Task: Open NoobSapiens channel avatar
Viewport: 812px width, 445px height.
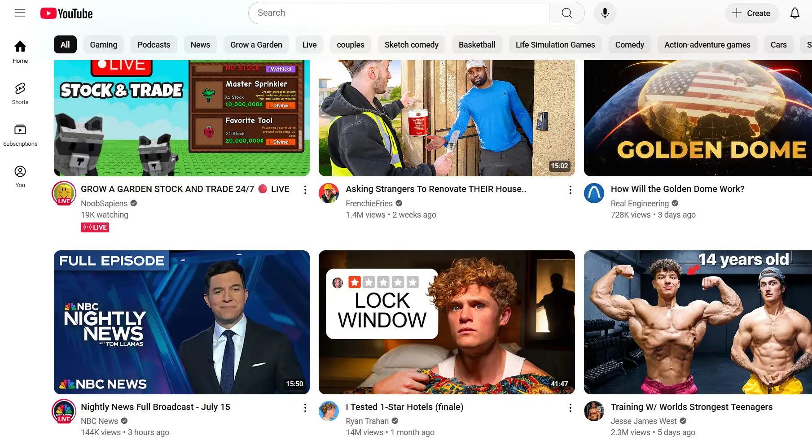Action: click(x=64, y=193)
